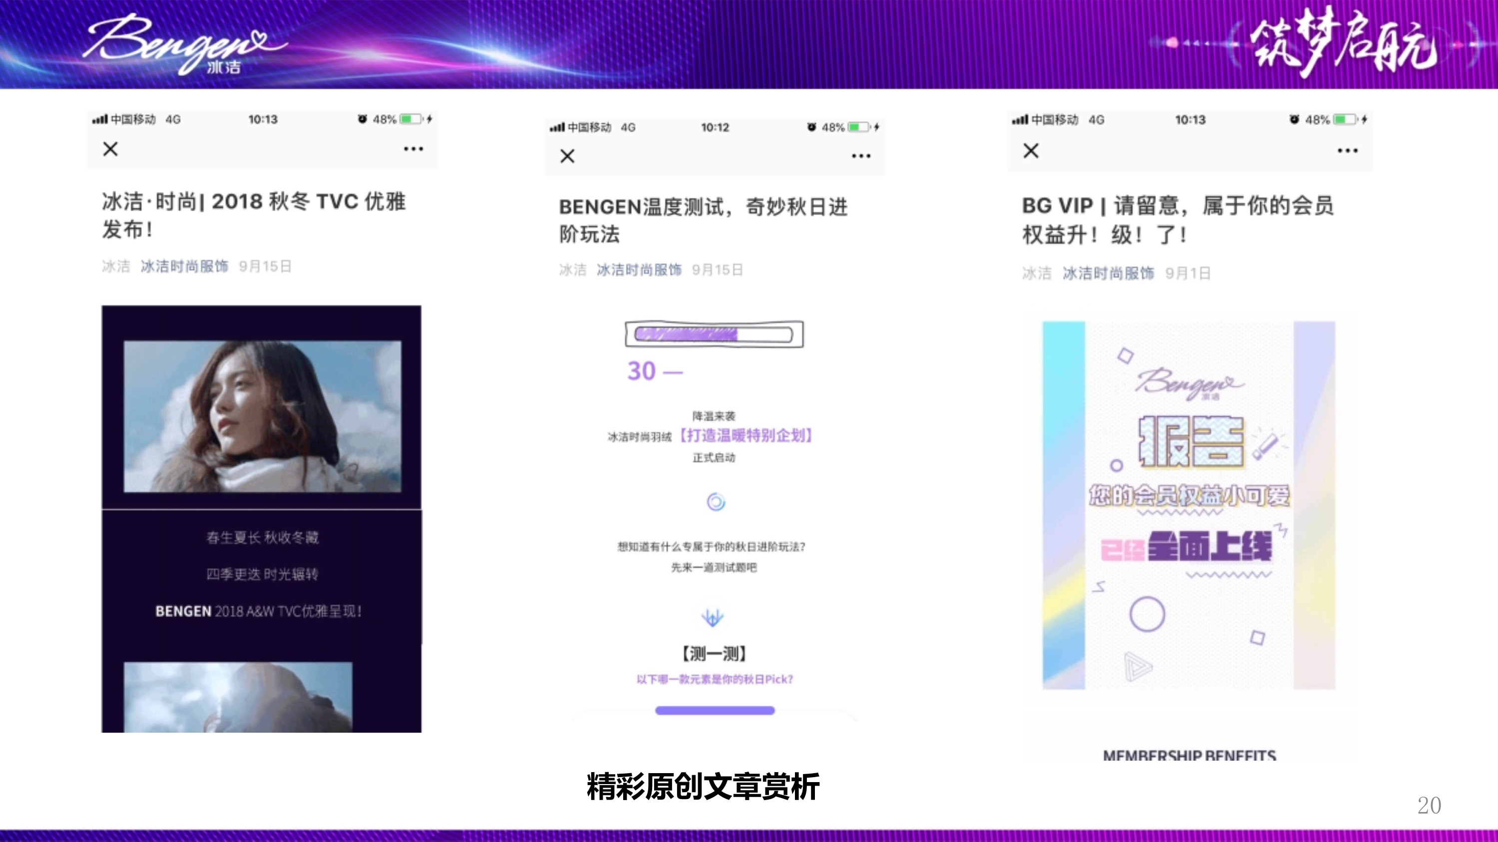Close the BG VIP membership article

click(x=1031, y=151)
